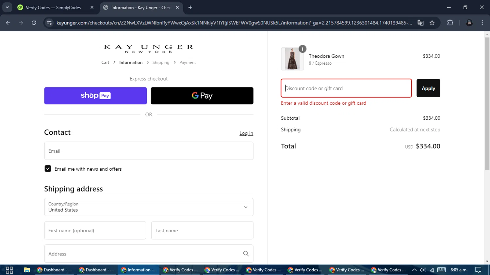Open a new browser tab
Viewport: 490px width, 275px height.
190,8
